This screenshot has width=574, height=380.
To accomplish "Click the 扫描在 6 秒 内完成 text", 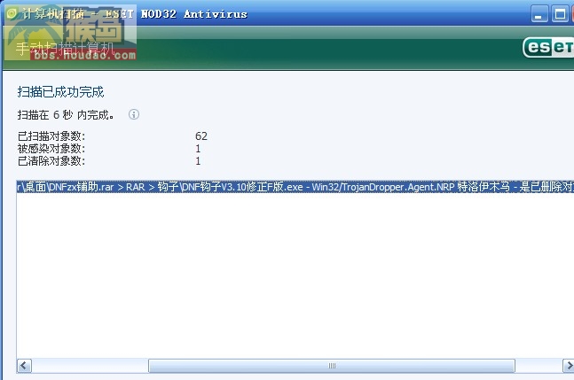I will click(66, 115).
